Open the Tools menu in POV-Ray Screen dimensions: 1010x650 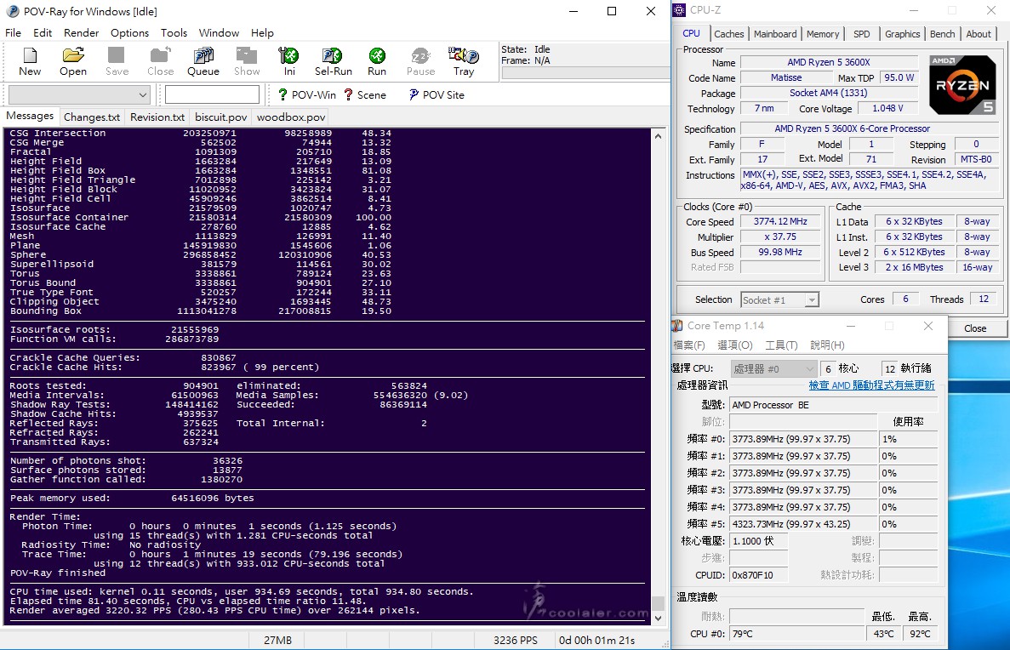click(174, 33)
